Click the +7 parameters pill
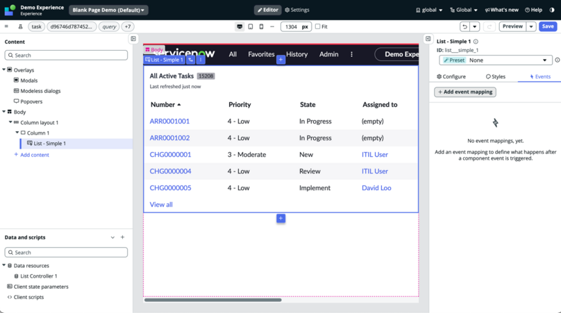Image resolution: width=561 pixels, height=313 pixels. pos(128,26)
